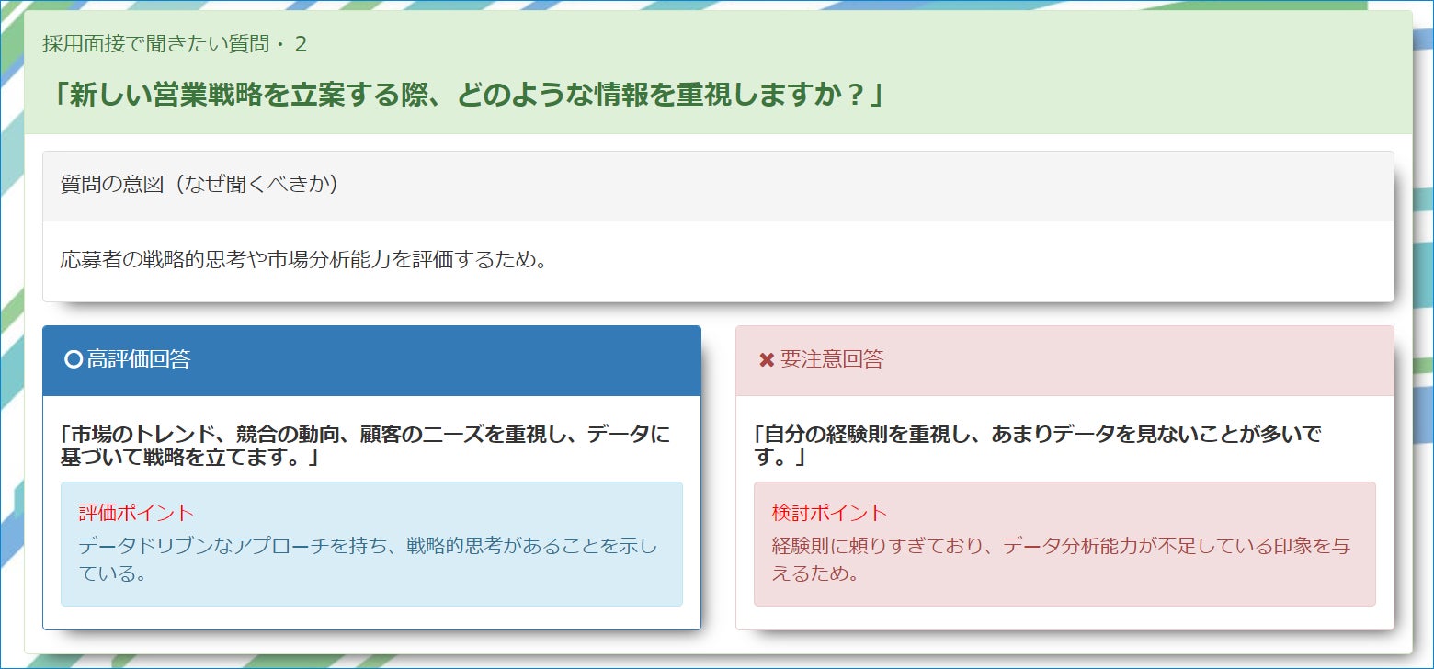The width and height of the screenshot is (1434, 669).
Task: Select the 要注意回答 header text
Action: pos(831,359)
